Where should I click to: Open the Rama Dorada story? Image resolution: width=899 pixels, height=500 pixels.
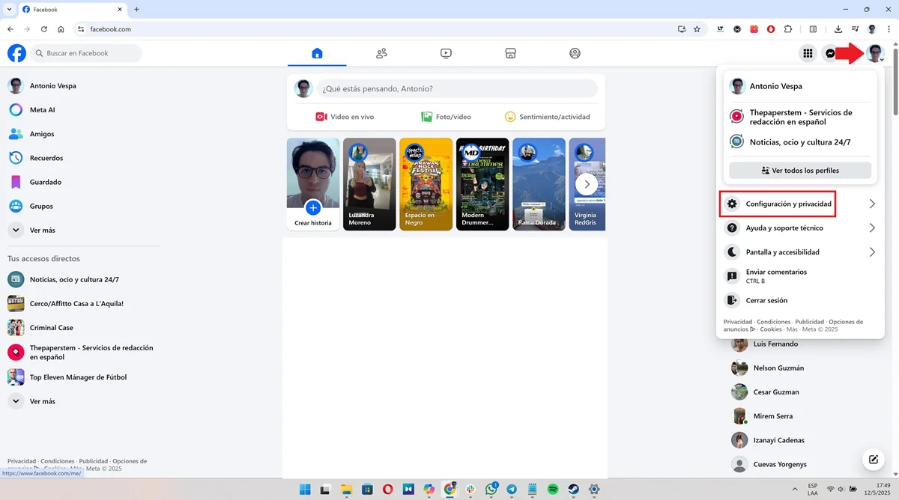[x=539, y=184]
